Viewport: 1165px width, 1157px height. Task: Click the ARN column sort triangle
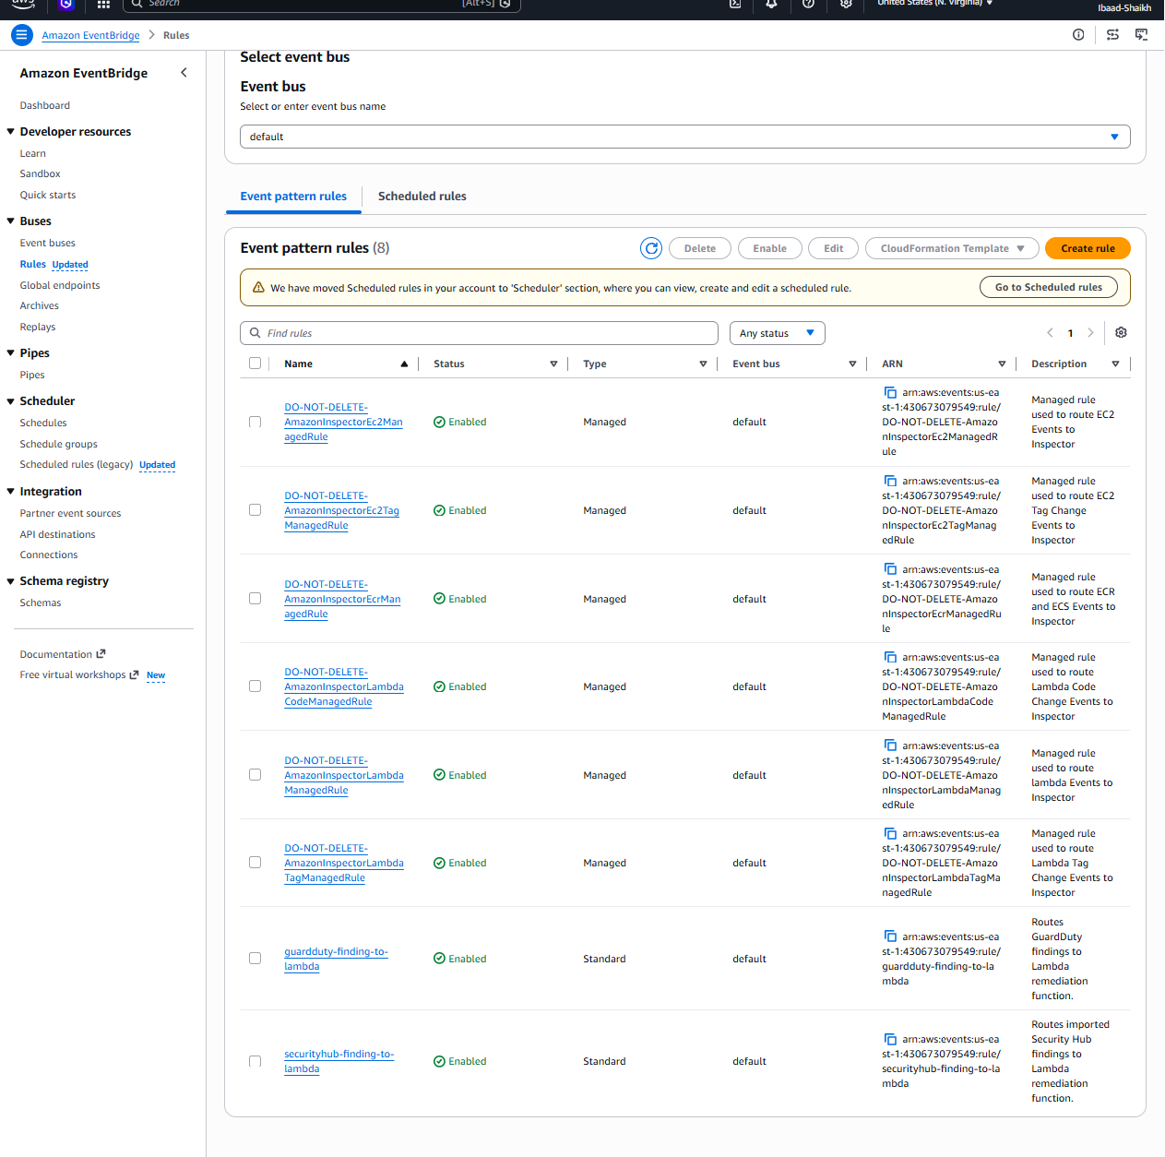[1002, 364]
